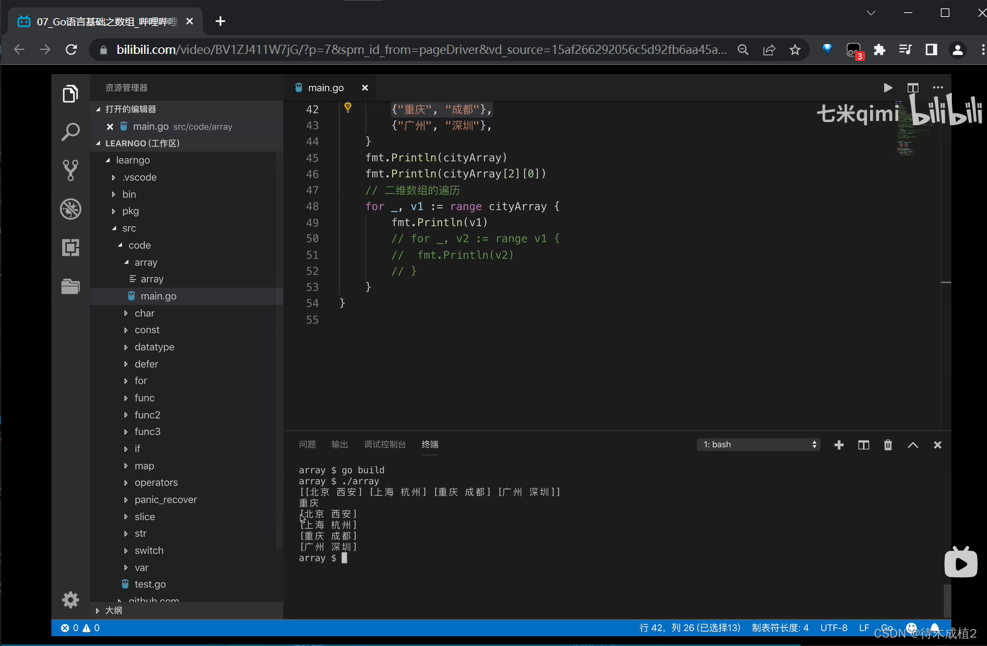Switch to the Problems panel tab
This screenshot has width=987, height=646.
[x=307, y=445]
